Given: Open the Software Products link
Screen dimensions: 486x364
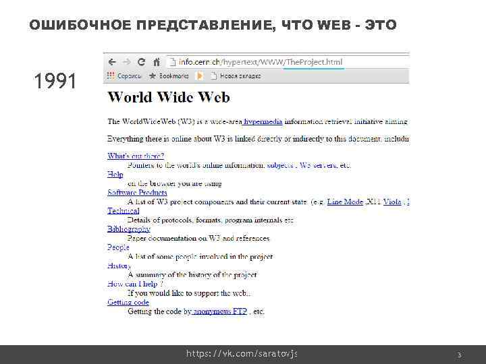Looking at the screenshot, I should pos(137,193).
